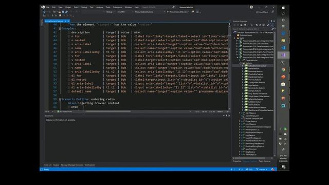
Task: Open the Project menu
Action: click(x=68, y=7)
